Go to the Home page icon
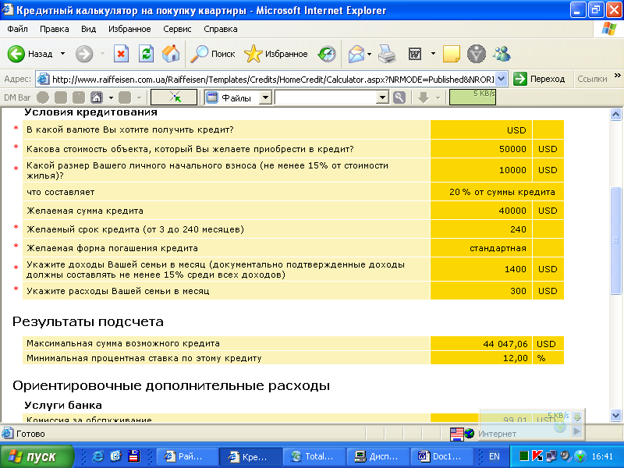 point(171,54)
